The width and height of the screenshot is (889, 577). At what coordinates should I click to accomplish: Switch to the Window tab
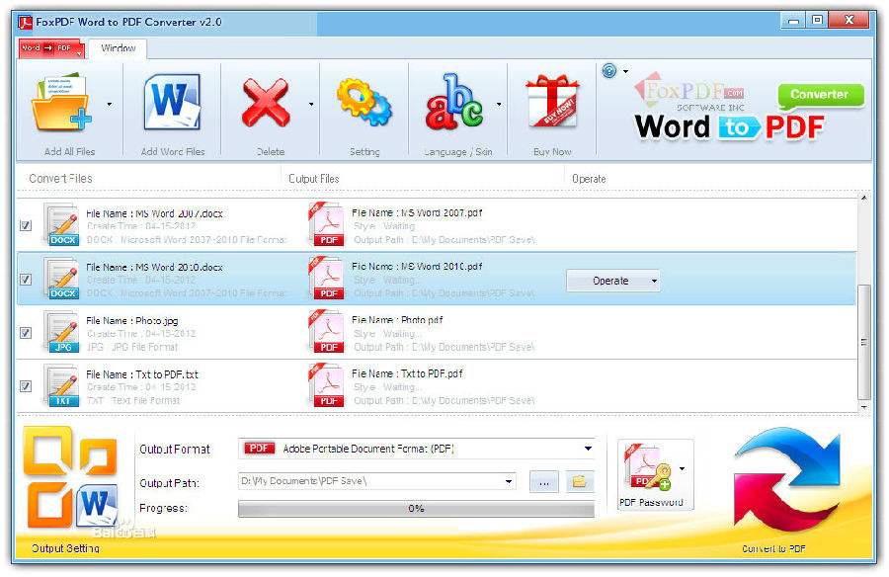coord(118,48)
